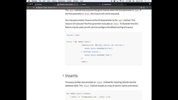Viewport: 178px width, 100px height.
Task: Open the Chrome application menu
Action: tap(34, 1)
